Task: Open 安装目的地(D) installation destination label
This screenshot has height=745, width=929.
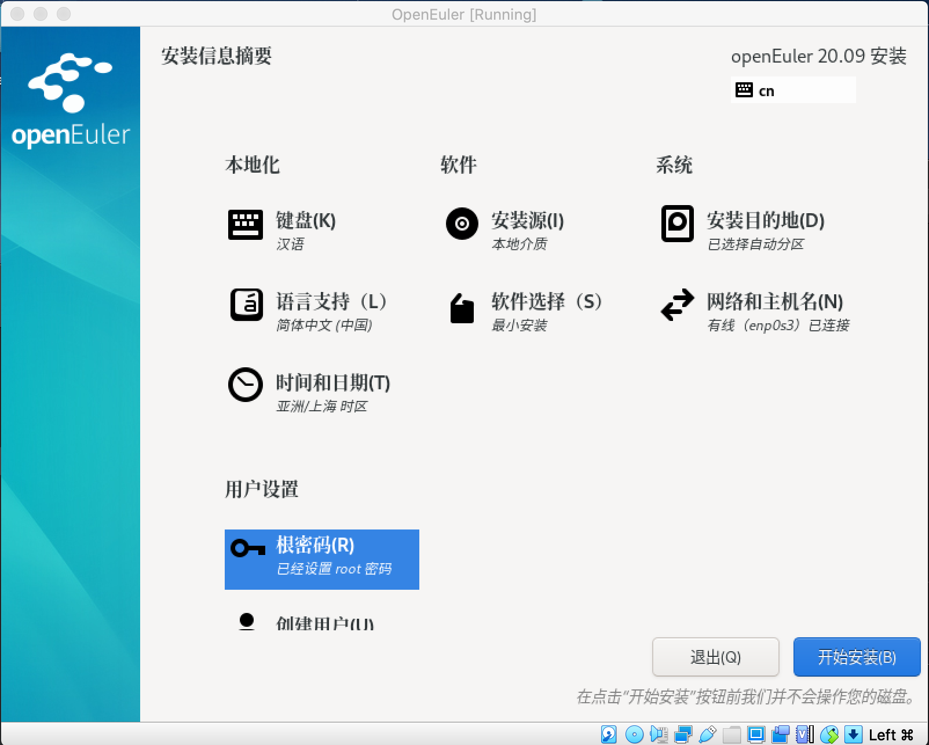Action: pos(765,221)
